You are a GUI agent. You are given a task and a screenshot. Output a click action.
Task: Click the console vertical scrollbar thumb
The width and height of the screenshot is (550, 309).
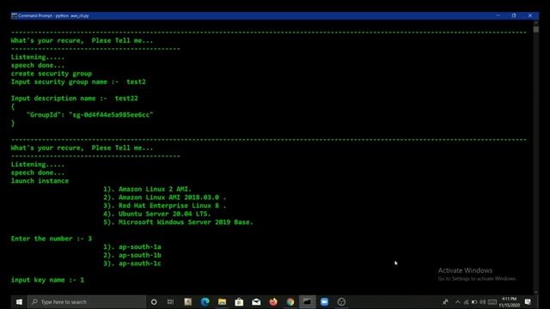(x=536, y=29)
